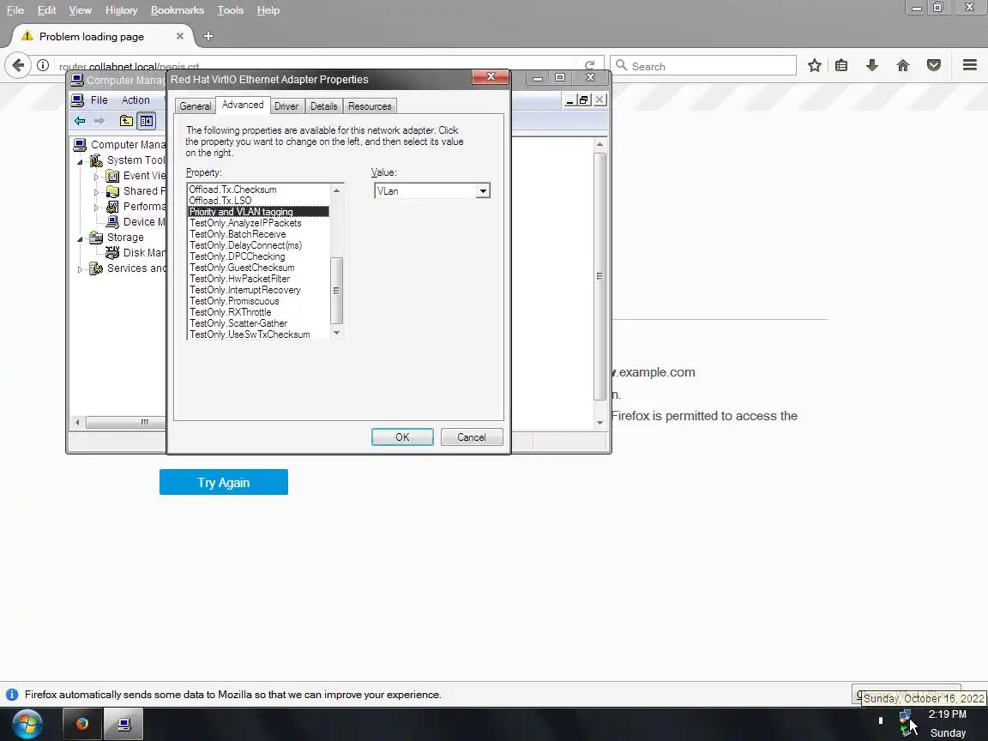Viewport: 988px width, 741px height.
Task: Open Firefox downloads arrow icon
Action: tap(872, 65)
